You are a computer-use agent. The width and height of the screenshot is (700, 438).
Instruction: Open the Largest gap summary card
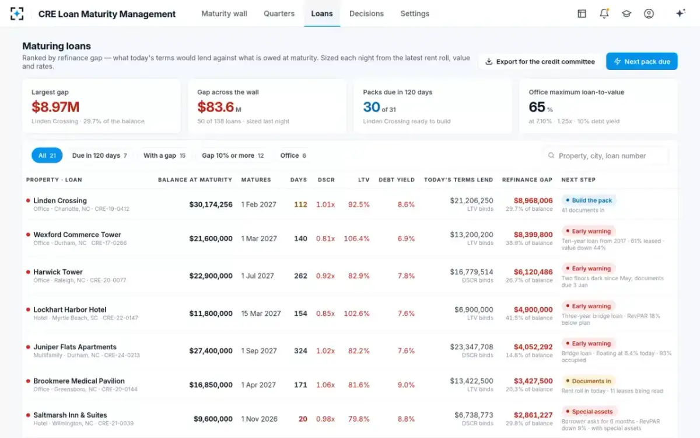coord(101,106)
